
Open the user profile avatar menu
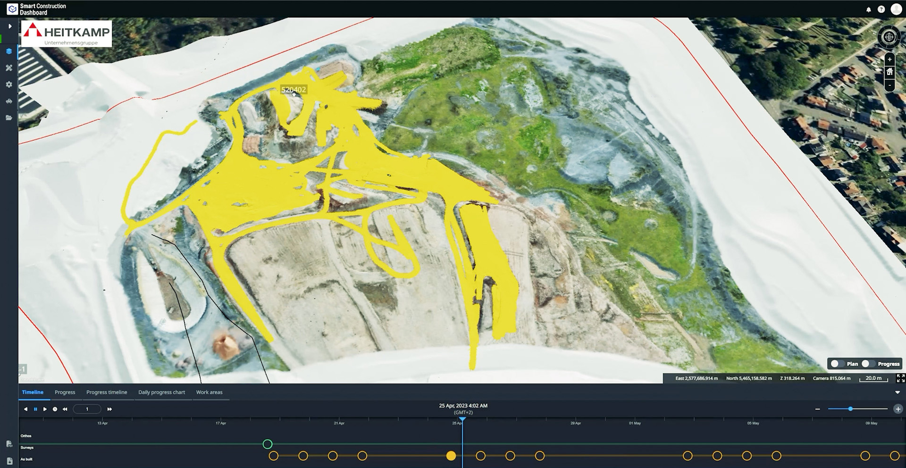[x=896, y=9]
